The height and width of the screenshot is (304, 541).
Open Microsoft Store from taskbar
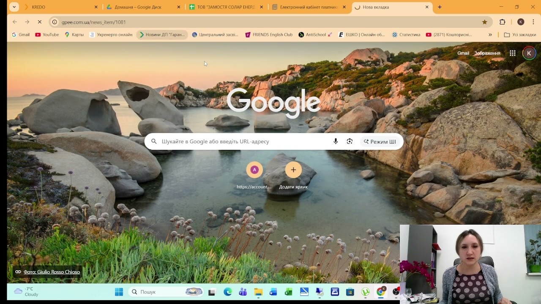coord(350,292)
